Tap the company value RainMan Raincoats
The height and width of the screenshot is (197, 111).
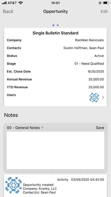(x=89, y=40)
